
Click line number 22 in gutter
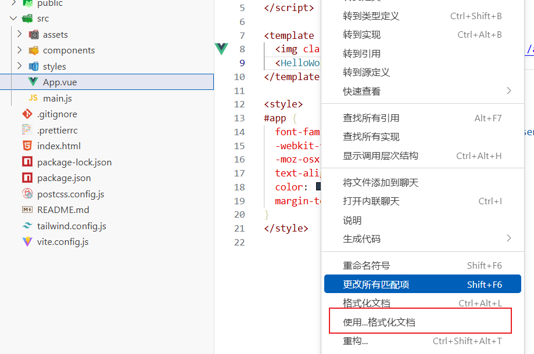[239, 242]
